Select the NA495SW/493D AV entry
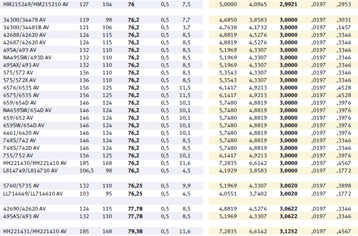 point(27,57)
